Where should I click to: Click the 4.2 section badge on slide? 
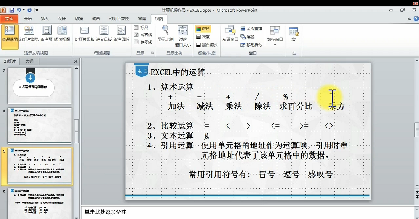142,71
